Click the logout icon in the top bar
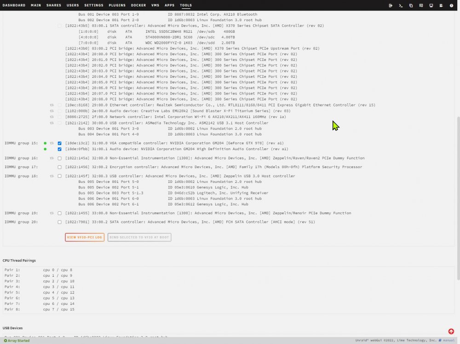 pyautogui.click(x=391, y=5)
